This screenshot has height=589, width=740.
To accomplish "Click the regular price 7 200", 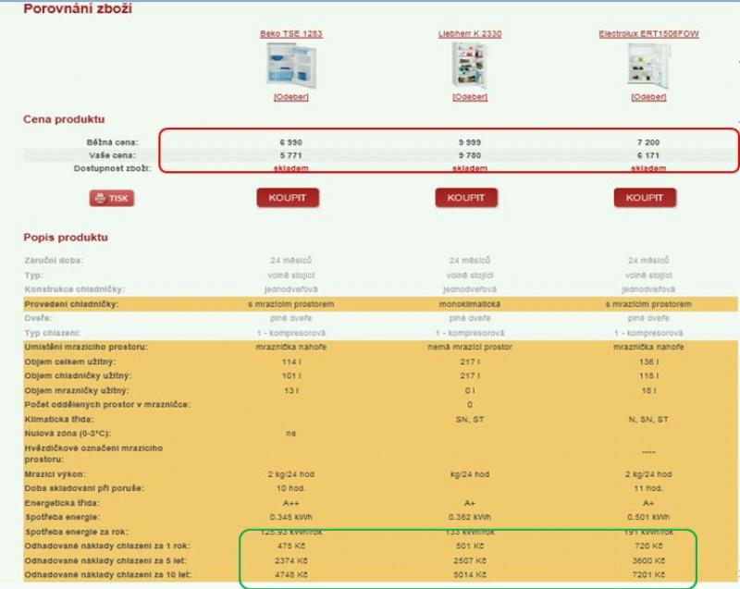I will (648, 142).
